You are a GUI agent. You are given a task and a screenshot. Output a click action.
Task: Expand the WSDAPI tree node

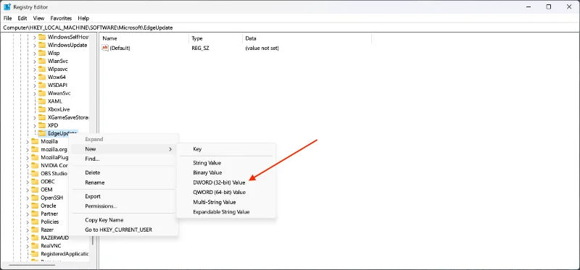click(35, 85)
